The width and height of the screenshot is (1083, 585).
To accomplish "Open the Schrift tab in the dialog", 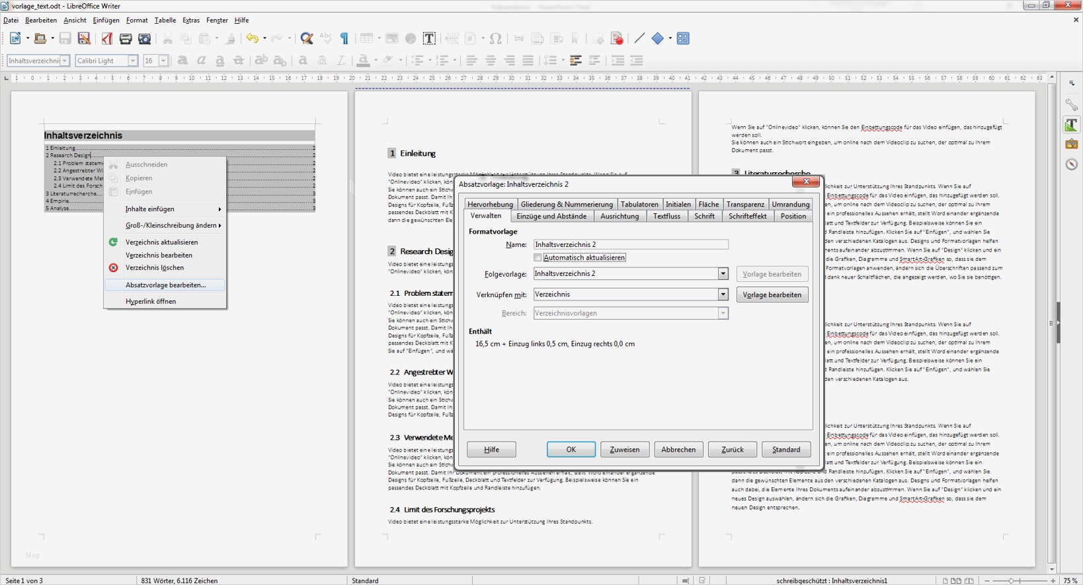I will [704, 216].
